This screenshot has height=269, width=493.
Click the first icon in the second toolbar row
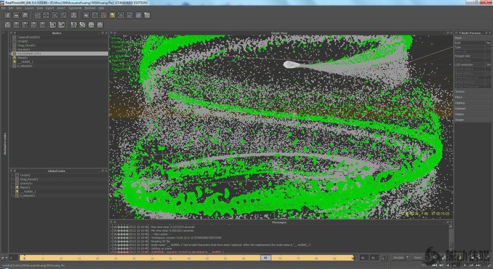pos(9,24)
